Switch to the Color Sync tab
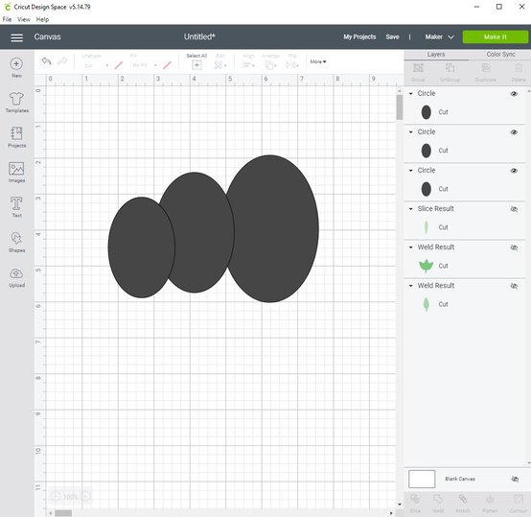The width and height of the screenshot is (531, 517). [500, 55]
